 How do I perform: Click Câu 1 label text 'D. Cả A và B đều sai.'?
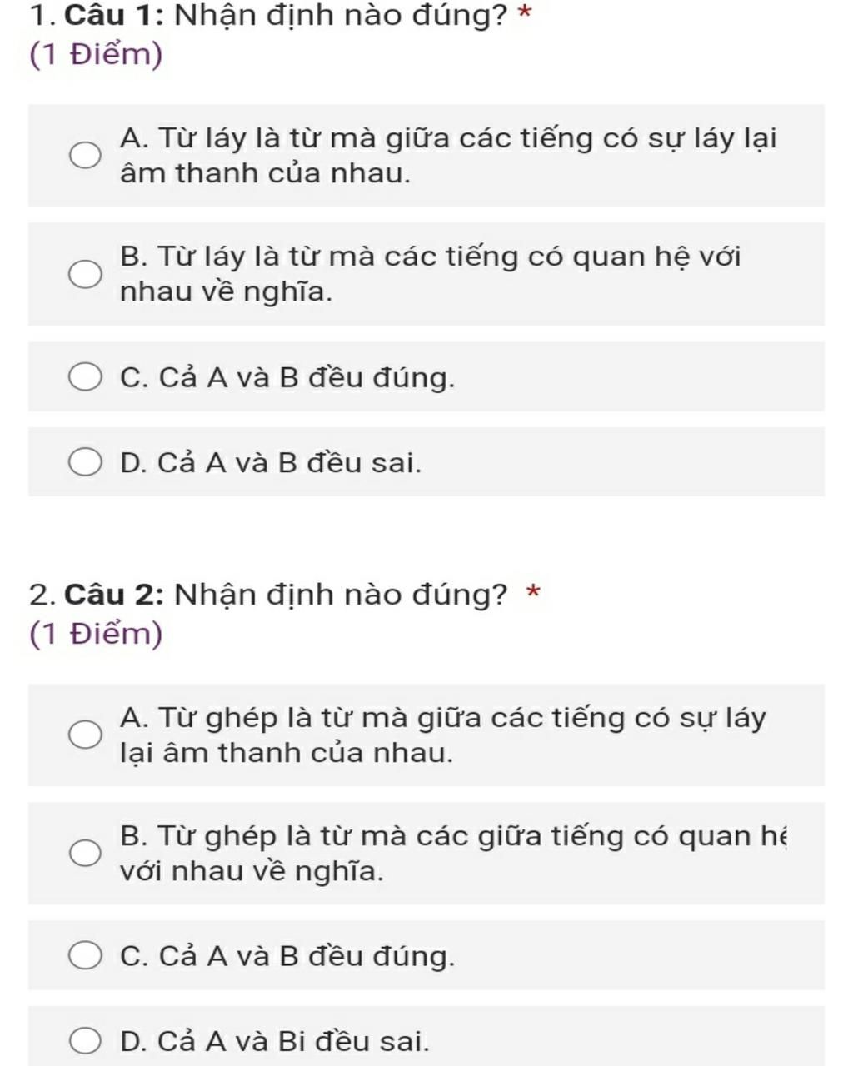[271, 461]
